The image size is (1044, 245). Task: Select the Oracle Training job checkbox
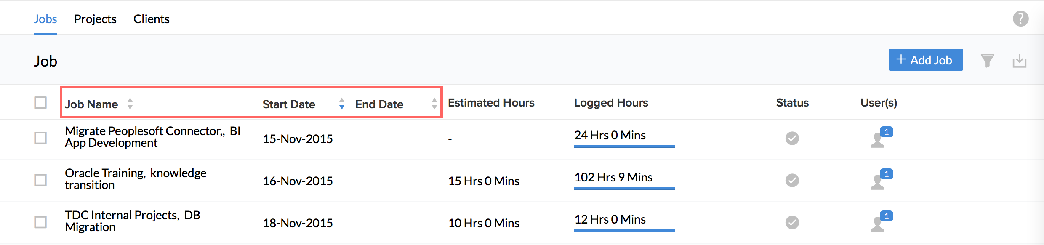tap(40, 180)
